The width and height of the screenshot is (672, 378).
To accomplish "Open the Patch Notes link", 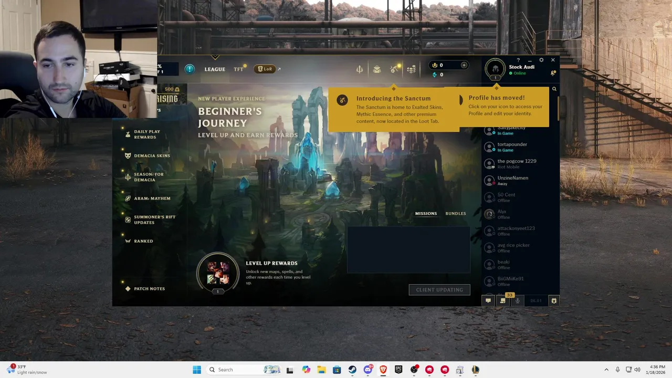I will (145, 289).
